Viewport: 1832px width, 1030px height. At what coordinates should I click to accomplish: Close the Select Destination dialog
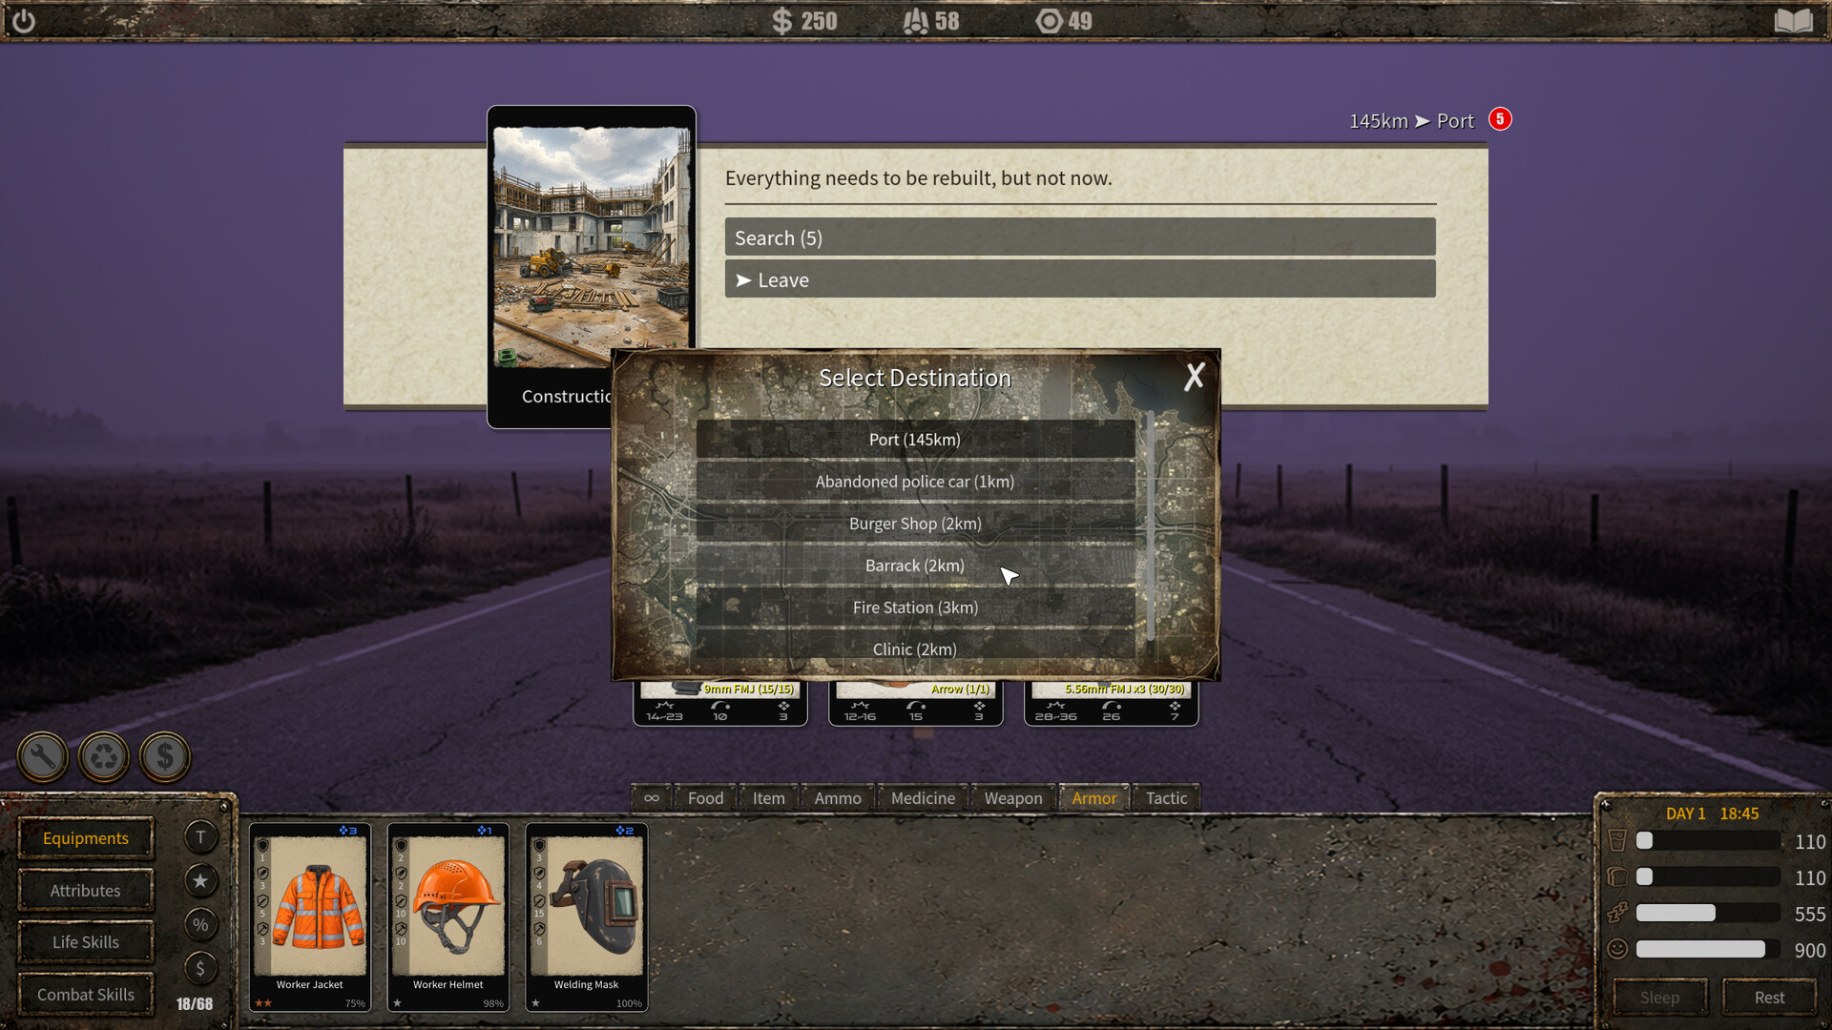click(x=1194, y=377)
